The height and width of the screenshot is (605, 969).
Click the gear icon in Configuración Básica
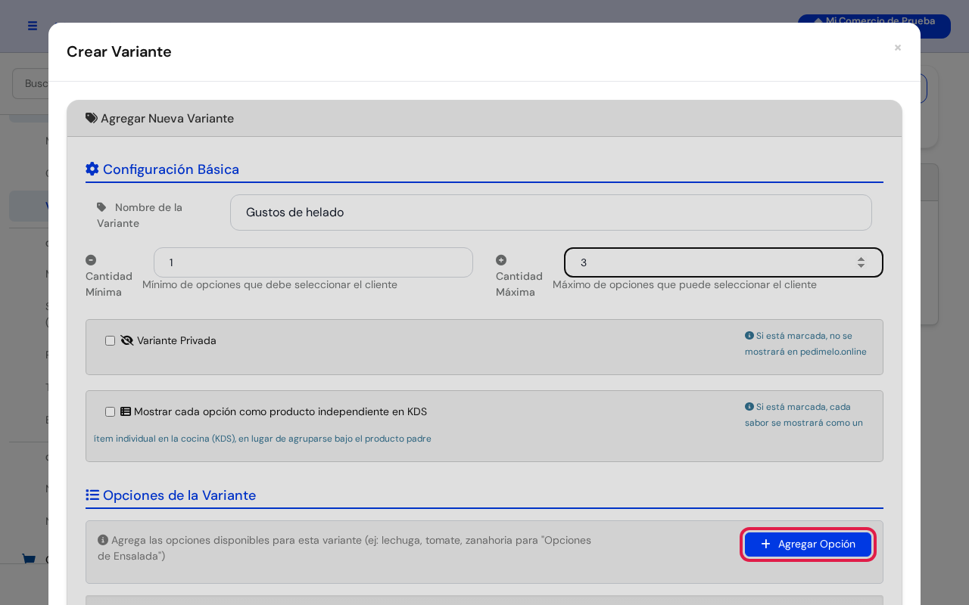(92, 169)
